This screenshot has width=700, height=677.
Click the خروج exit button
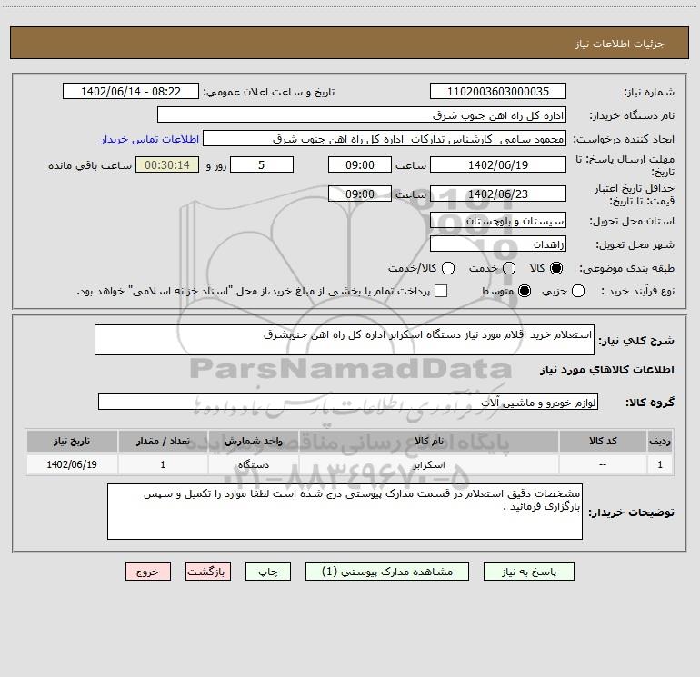tap(148, 572)
